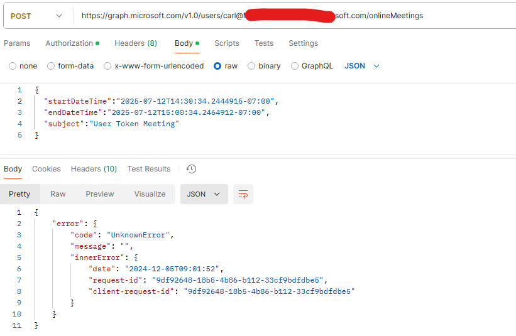This screenshot has width=516, height=336.
Task: Click the startDateTime line in request body
Action: 162,101
